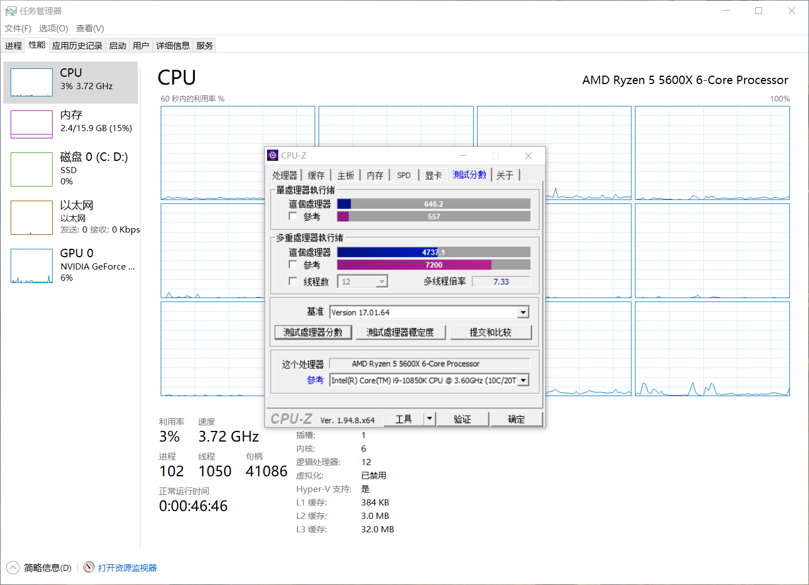Click the 验证 button in CPU-Z

(462, 419)
